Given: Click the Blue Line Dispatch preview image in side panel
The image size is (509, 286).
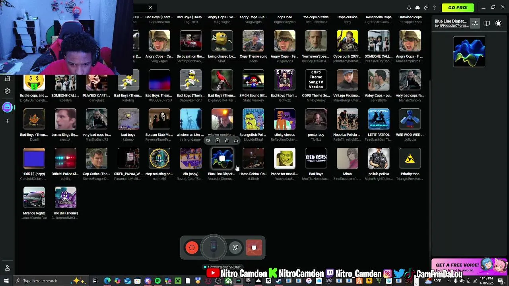Looking at the screenshot, I should pyautogui.click(x=469, y=52).
